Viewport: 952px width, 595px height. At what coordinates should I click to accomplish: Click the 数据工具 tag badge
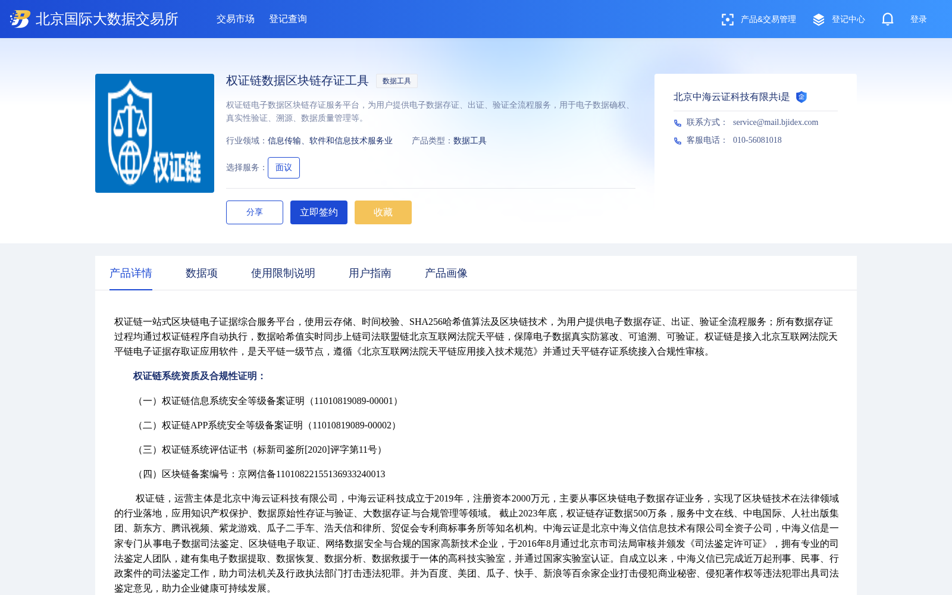coord(397,81)
